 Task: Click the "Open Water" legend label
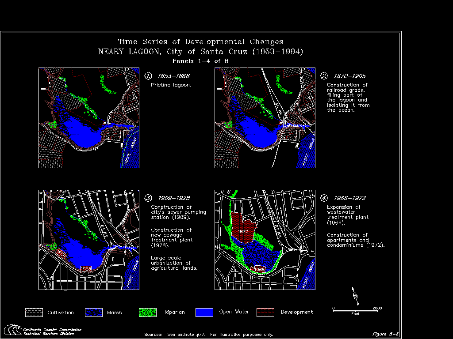click(234, 312)
